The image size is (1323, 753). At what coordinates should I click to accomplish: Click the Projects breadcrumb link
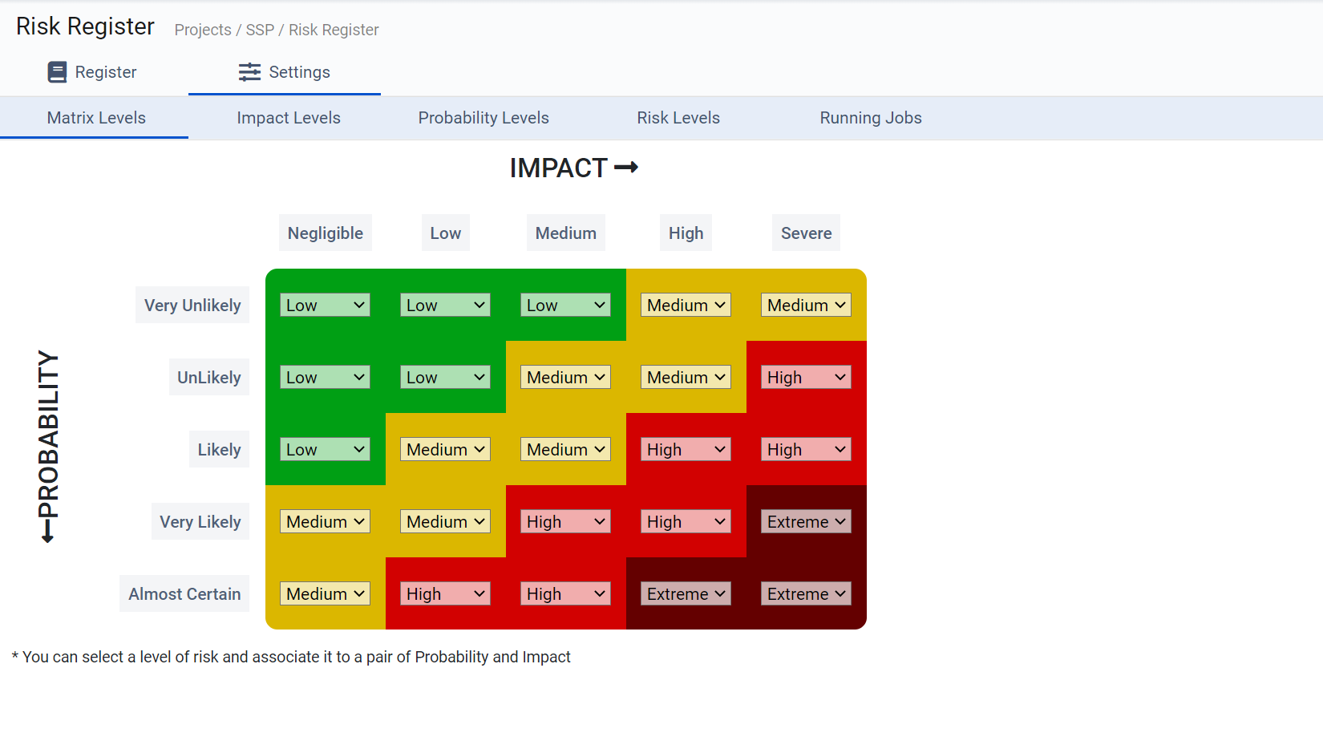click(202, 30)
